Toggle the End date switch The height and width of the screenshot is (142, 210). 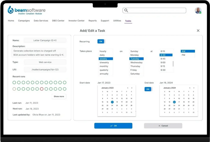[x=148, y=89]
